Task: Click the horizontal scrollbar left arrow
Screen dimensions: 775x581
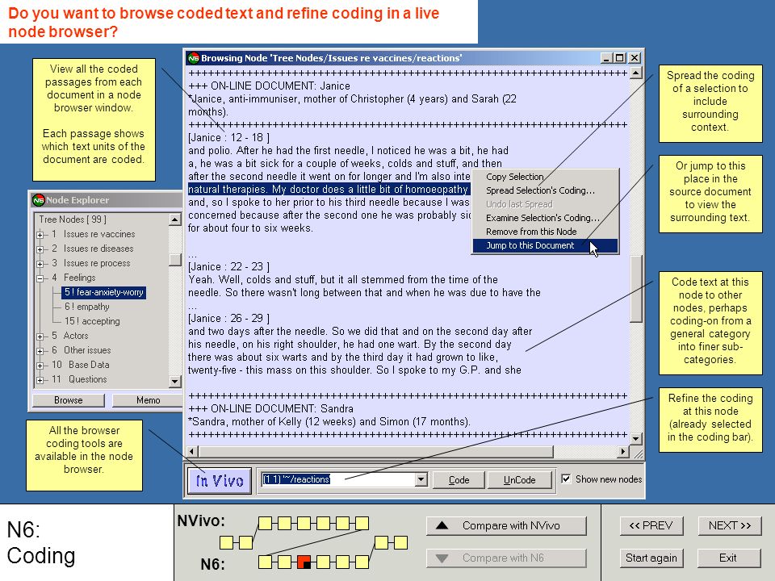Action: click(192, 451)
